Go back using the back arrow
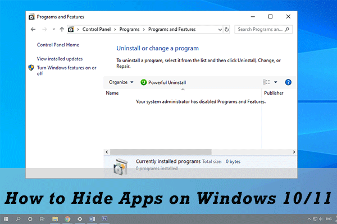The width and height of the screenshot is (337, 224). point(33,29)
